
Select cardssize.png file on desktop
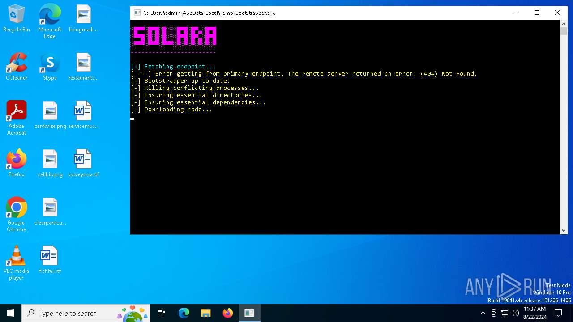click(x=50, y=115)
